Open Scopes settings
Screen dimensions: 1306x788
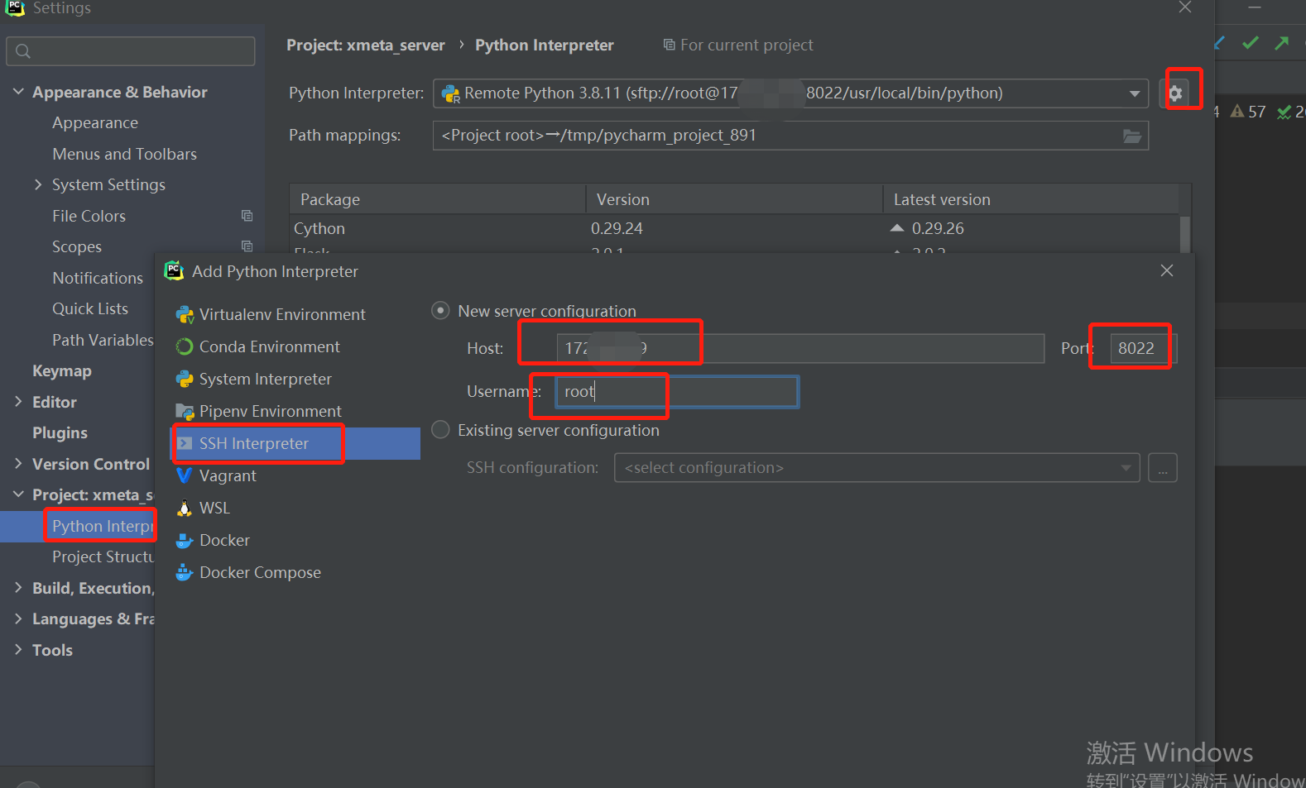(x=77, y=246)
